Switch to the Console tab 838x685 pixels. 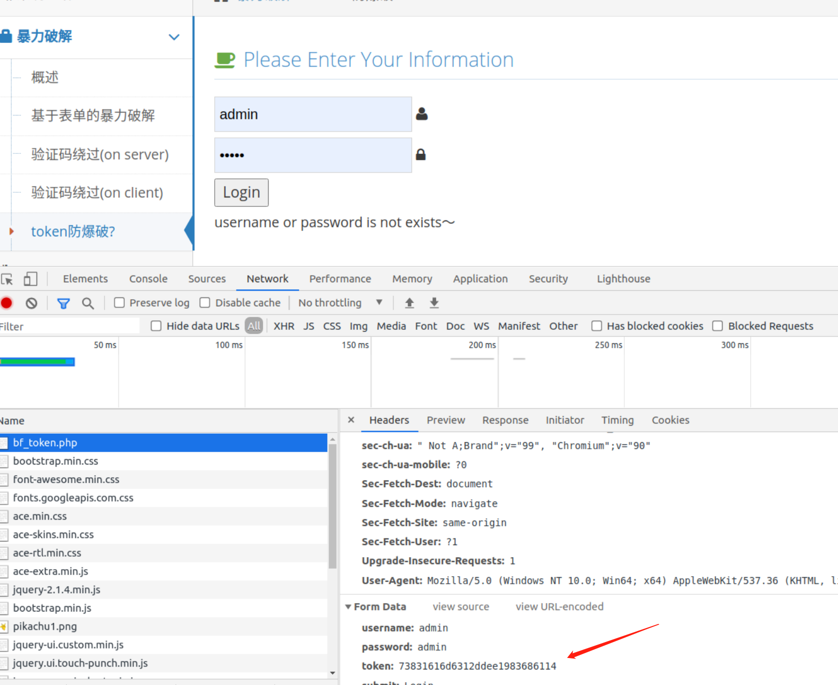coord(148,279)
